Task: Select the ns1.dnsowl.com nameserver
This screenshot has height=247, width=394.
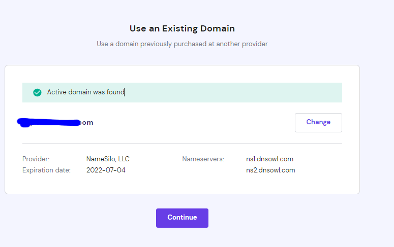Action: [x=269, y=159]
